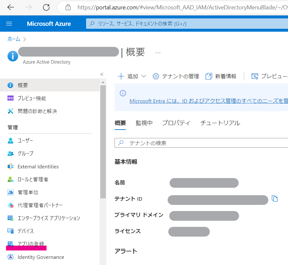Click the browser forward arrow
The image size is (288, 265).
[28, 7]
